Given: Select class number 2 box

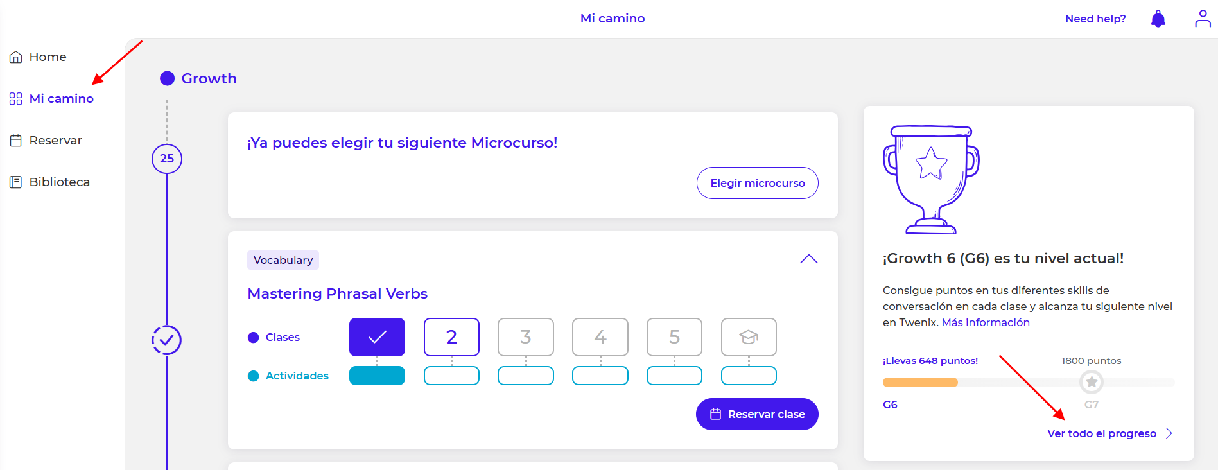Looking at the screenshot, I should (451, 337).
